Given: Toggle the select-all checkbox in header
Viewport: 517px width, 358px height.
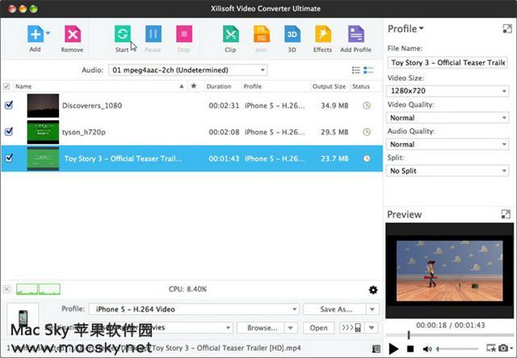Looking at the screenshot, I should point(6,86).
